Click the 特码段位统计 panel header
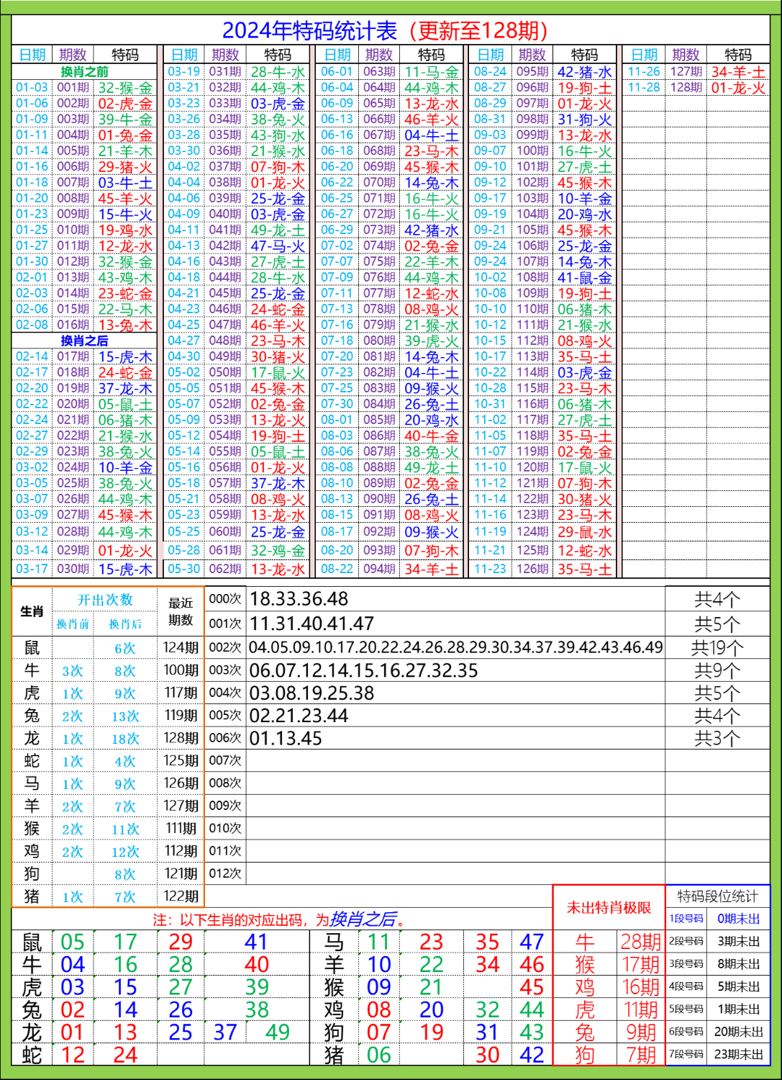This screenshot has width=782, height=1080. pyautogui.click(x=717, y=895)
